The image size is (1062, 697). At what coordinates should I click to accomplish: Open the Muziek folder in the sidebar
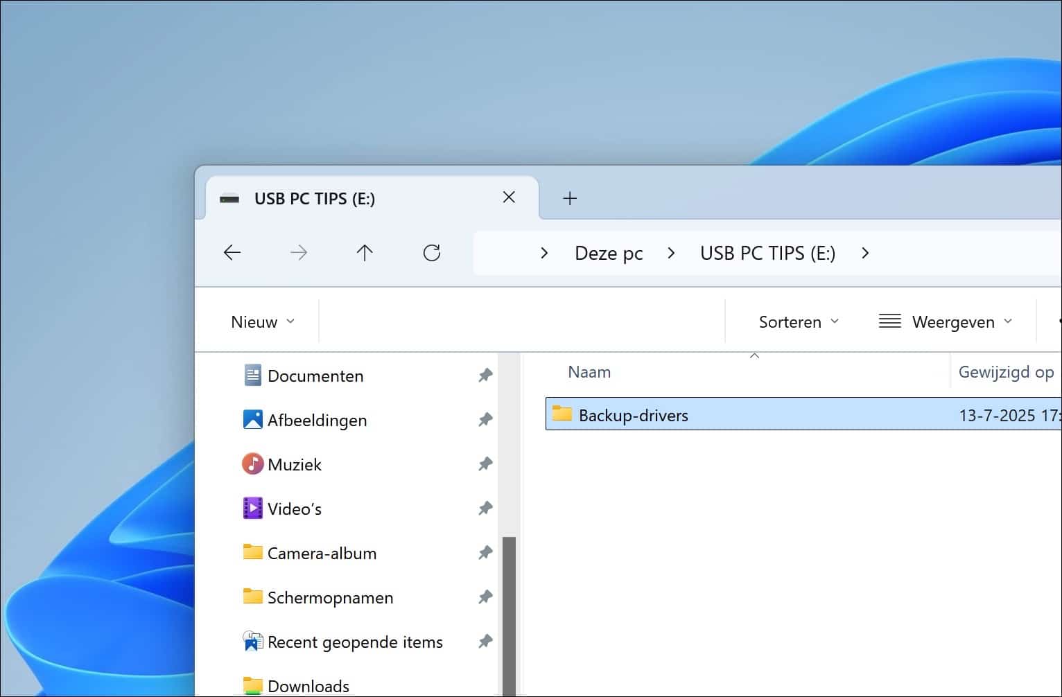click(294, 464)
